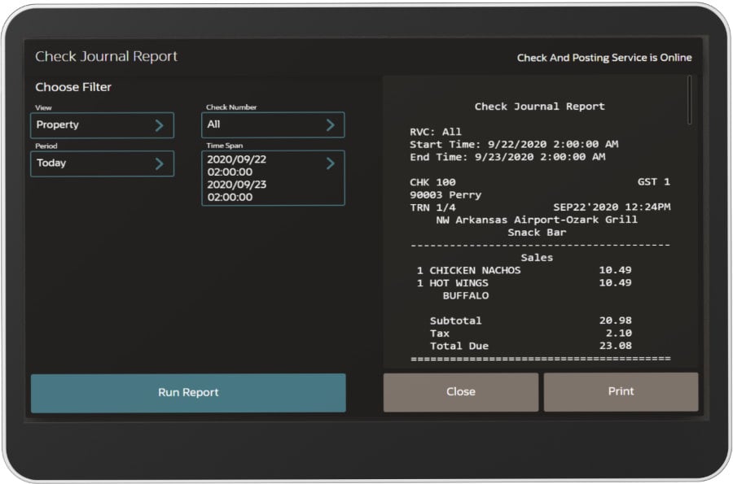
Task: Close the Check Journal Report screen
Action: pyautogui.click(x=461, y=392)
